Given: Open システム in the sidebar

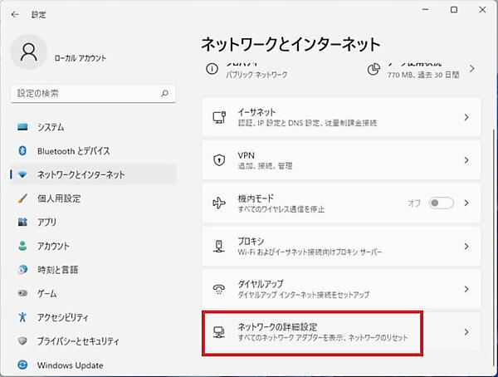Looking at the screenshot, I should 93,127.
